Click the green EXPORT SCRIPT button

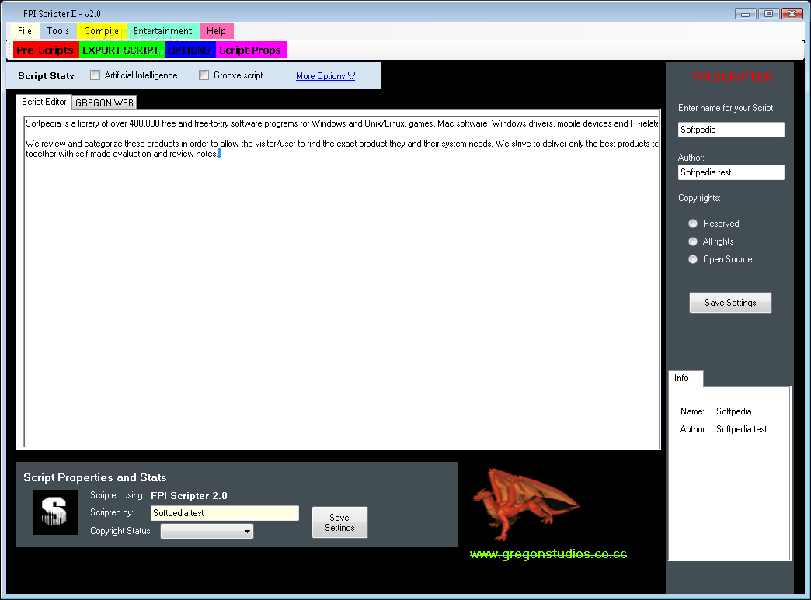(121, 50)
